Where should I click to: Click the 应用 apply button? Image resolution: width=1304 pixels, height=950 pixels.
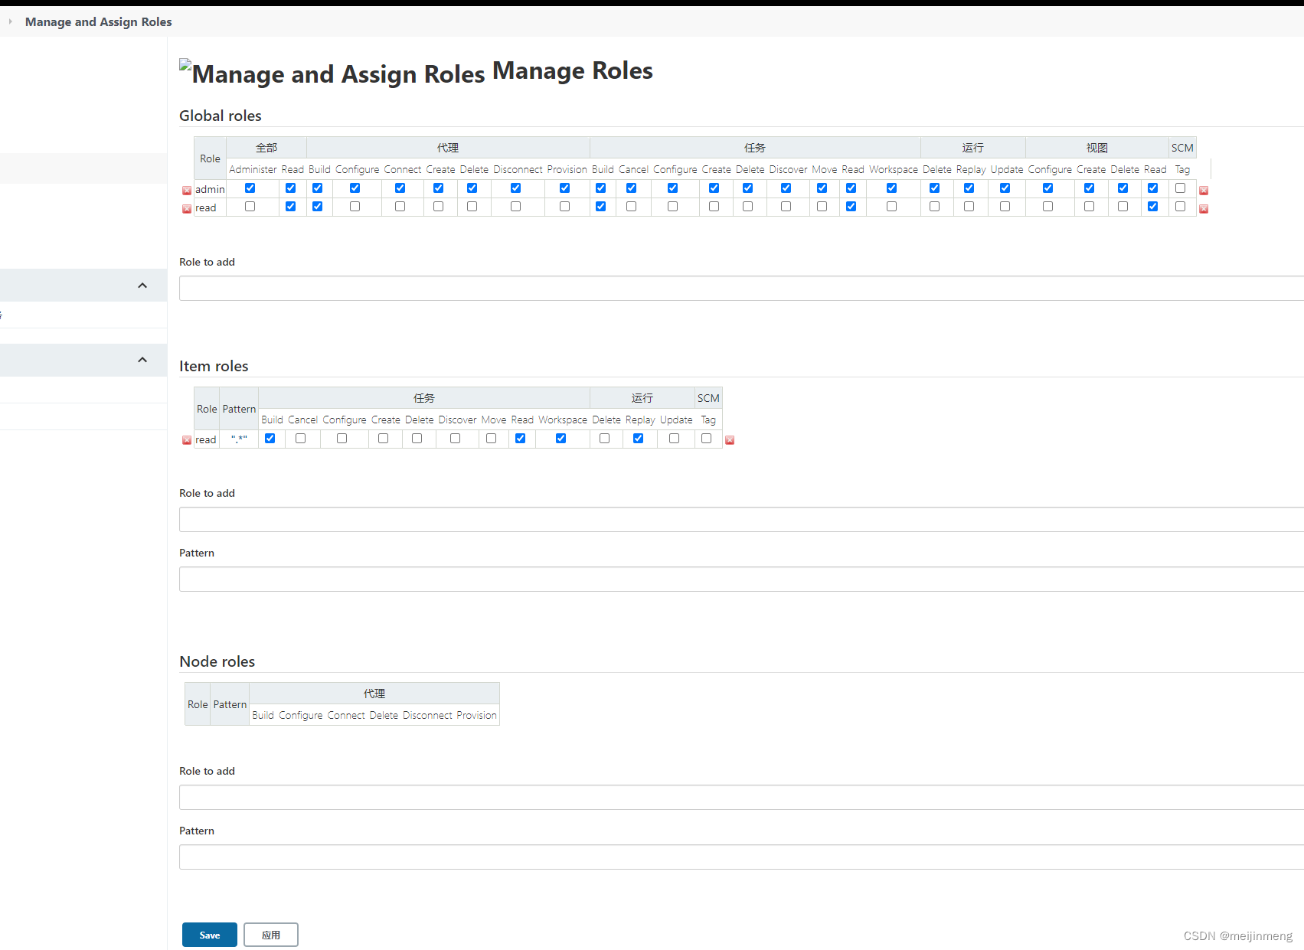271,935
